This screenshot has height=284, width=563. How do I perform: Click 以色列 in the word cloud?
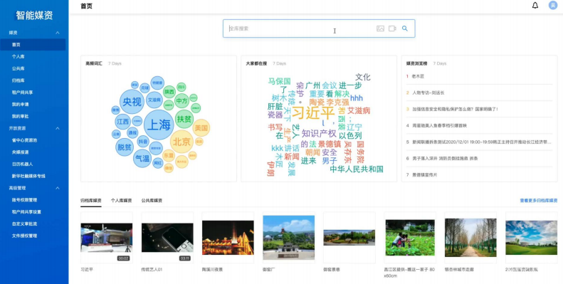click(350, 136)
